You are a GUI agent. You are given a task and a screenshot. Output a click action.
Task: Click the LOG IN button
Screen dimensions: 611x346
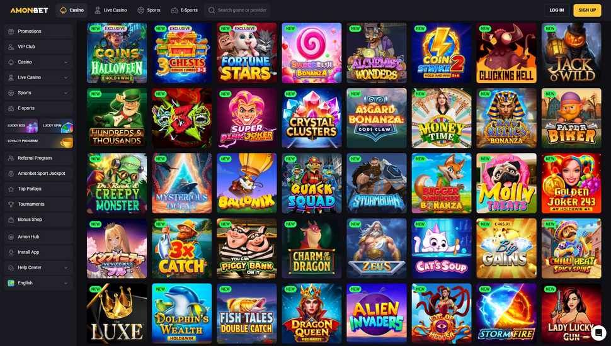[556, 10]
